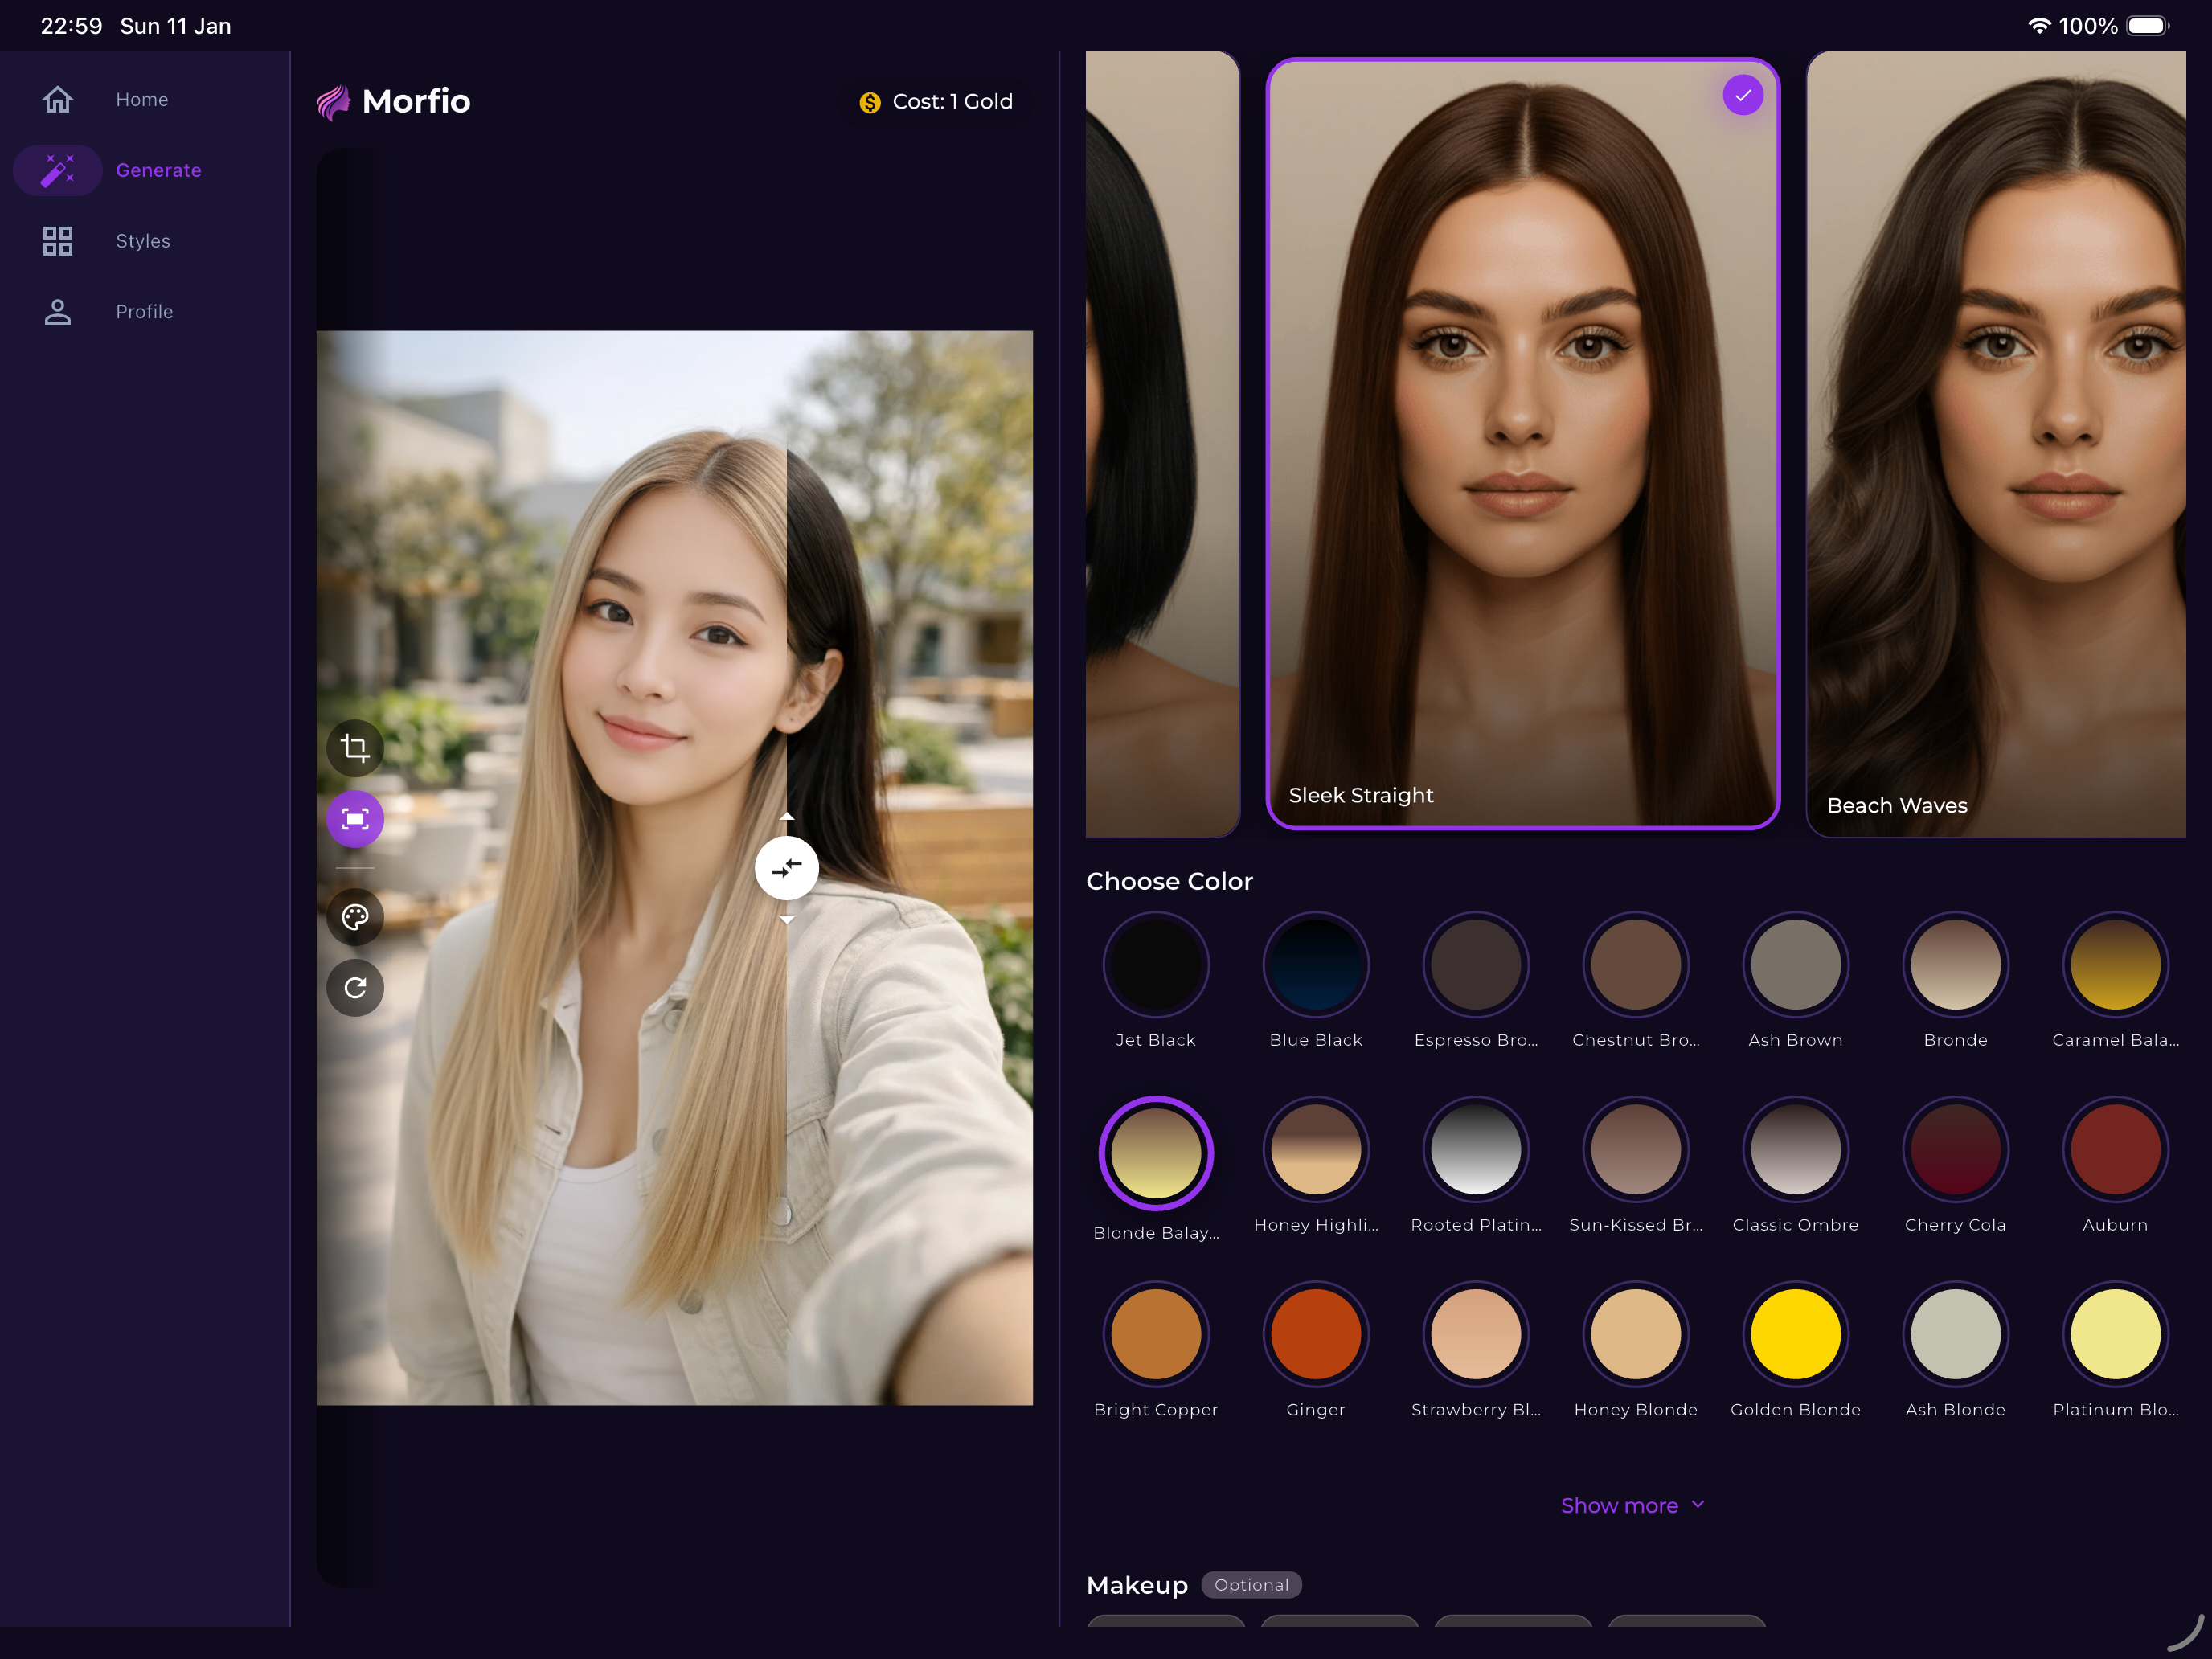The height and width of the screenshot is (1659, 2212).
Task: Click the Home sidebar icon
Action: click(58, 99)
